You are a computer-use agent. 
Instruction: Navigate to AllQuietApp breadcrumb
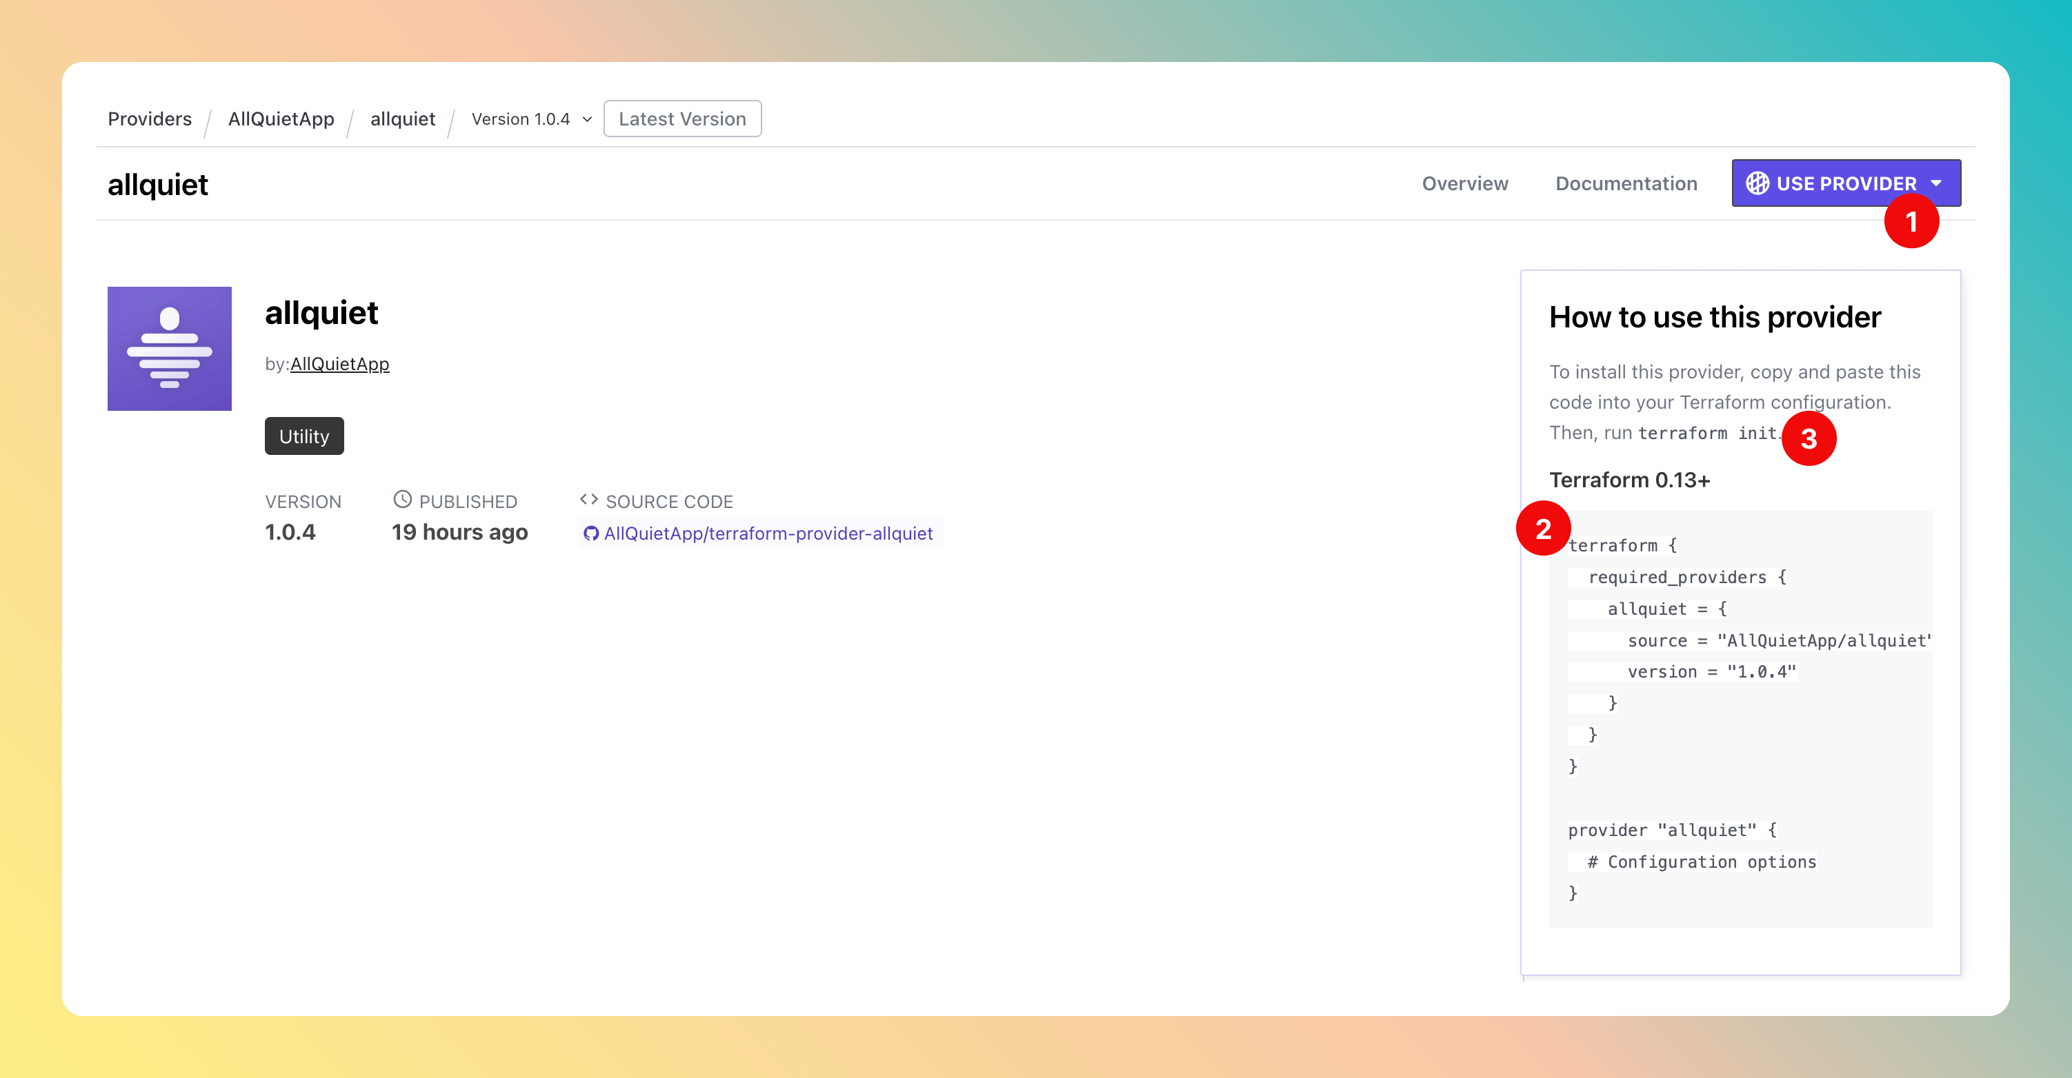point(281,119)
